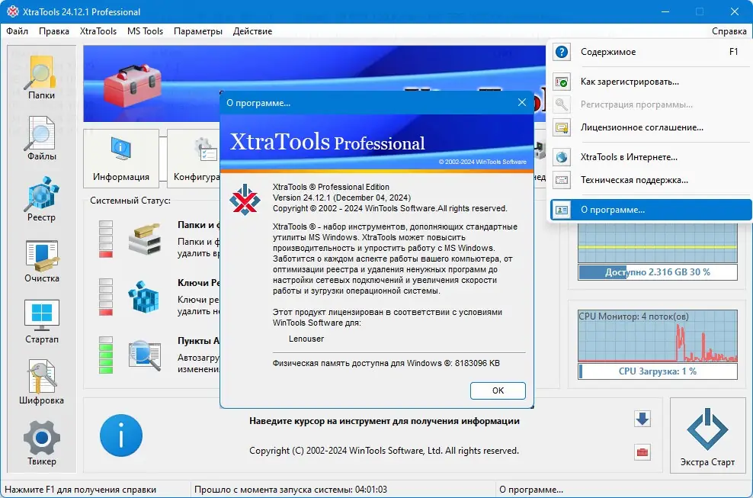Select О программе... in help menu
Screen dimensions: 753x498
coord(651,210)
